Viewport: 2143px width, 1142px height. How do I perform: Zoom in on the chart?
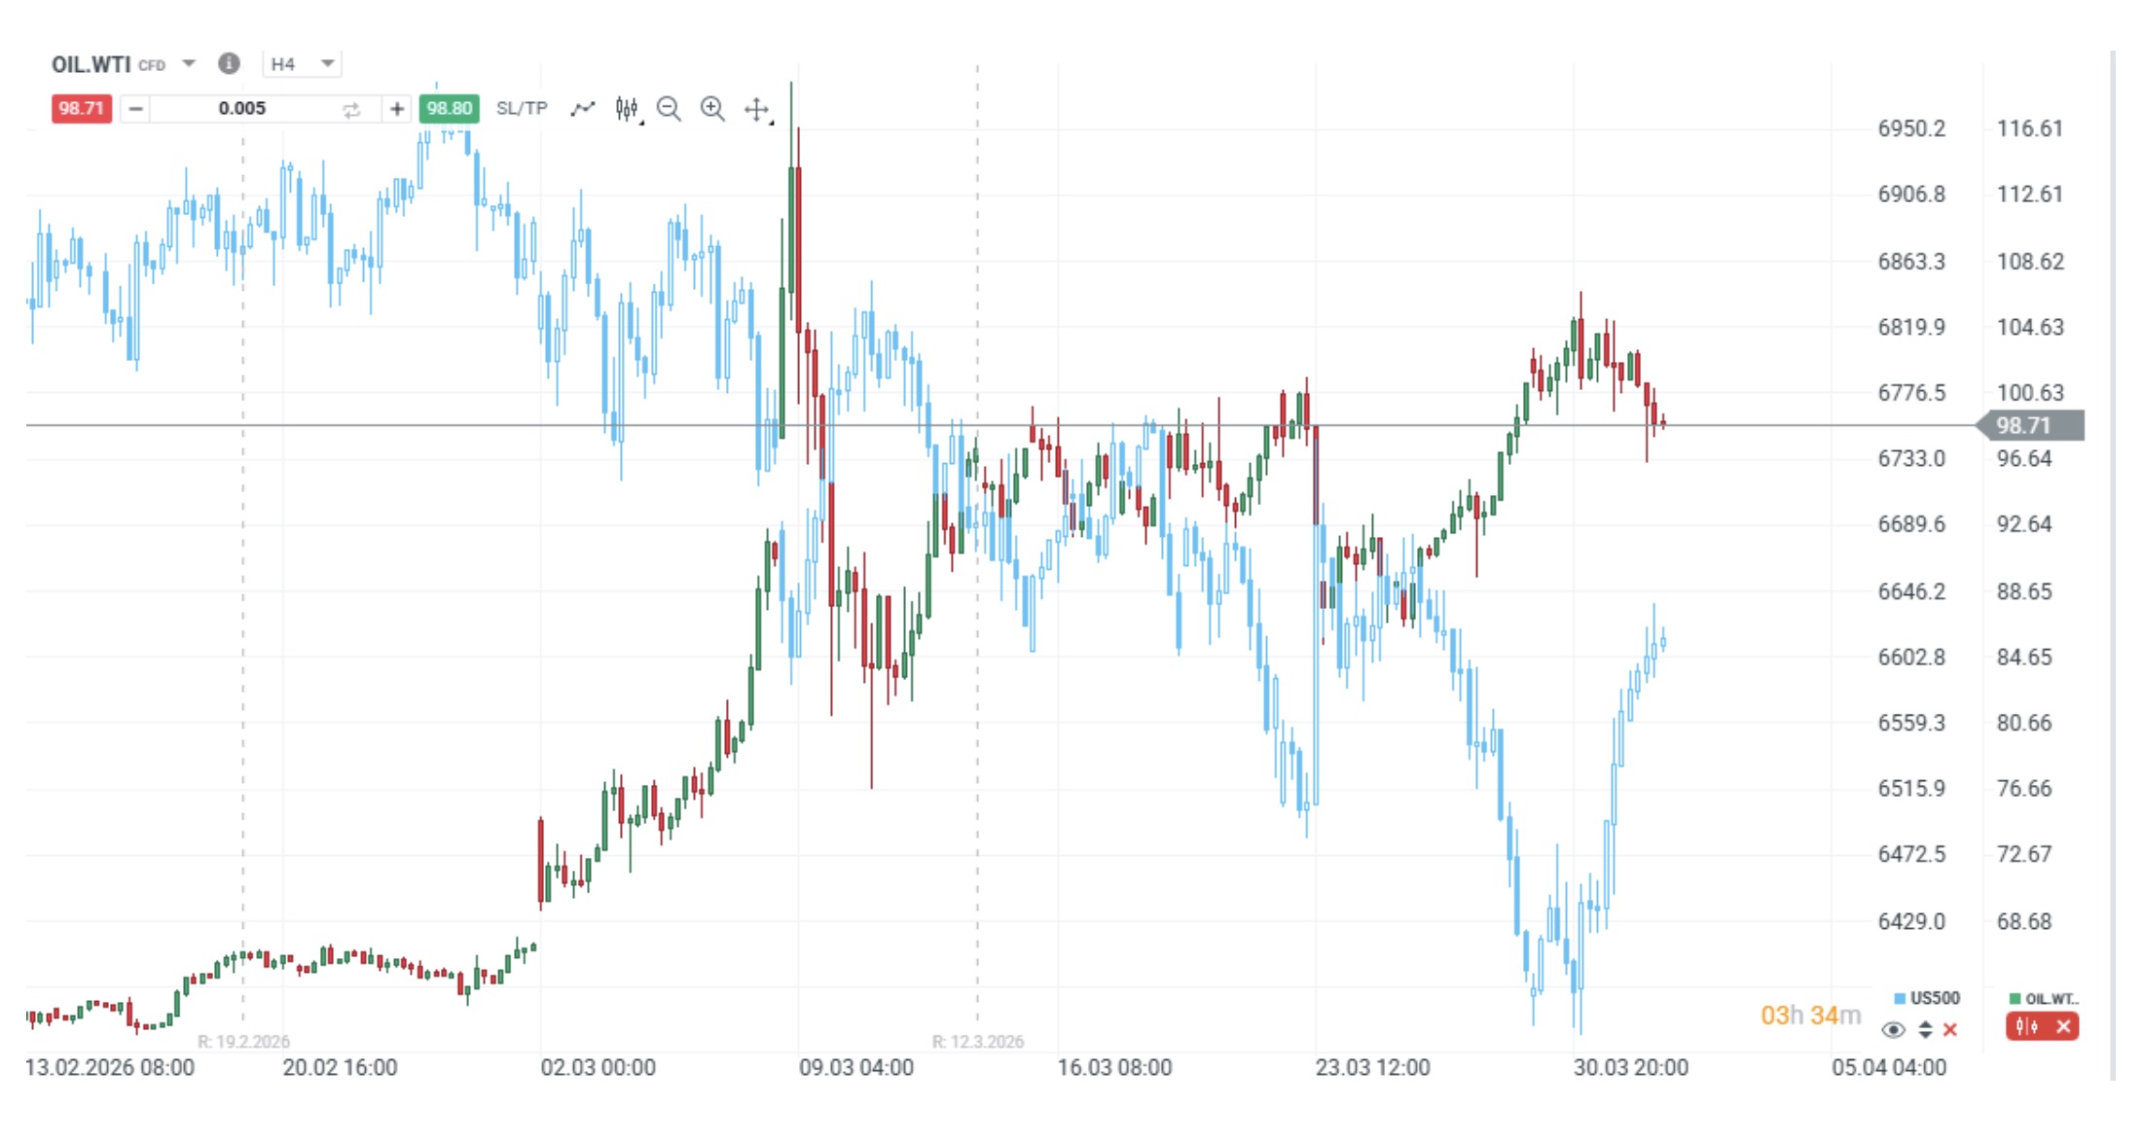[712, 109]
